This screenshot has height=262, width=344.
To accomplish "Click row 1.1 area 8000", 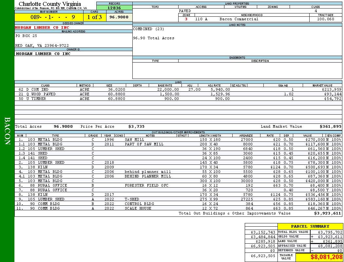I will click(x=248, y=144).
